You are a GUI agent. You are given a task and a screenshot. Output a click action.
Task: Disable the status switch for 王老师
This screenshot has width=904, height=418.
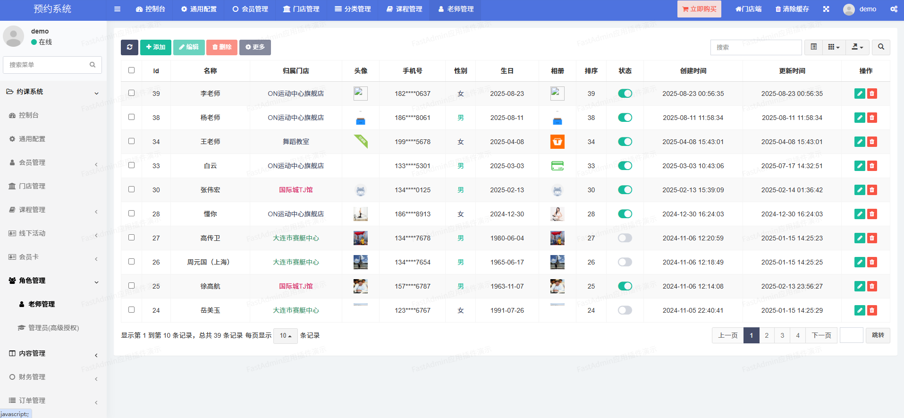tap(625, 142)
